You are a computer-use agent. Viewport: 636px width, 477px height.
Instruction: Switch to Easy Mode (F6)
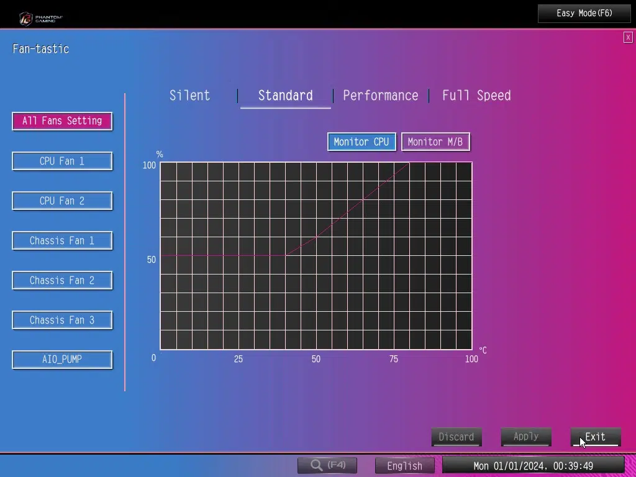(x=584, y=13)
